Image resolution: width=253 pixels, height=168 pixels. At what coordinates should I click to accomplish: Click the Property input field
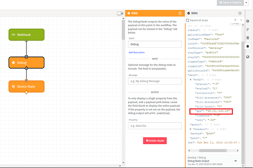[155, 126]
